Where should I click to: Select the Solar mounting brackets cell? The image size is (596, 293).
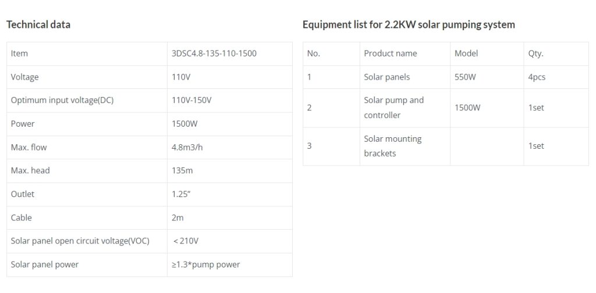tap(405, 146)
